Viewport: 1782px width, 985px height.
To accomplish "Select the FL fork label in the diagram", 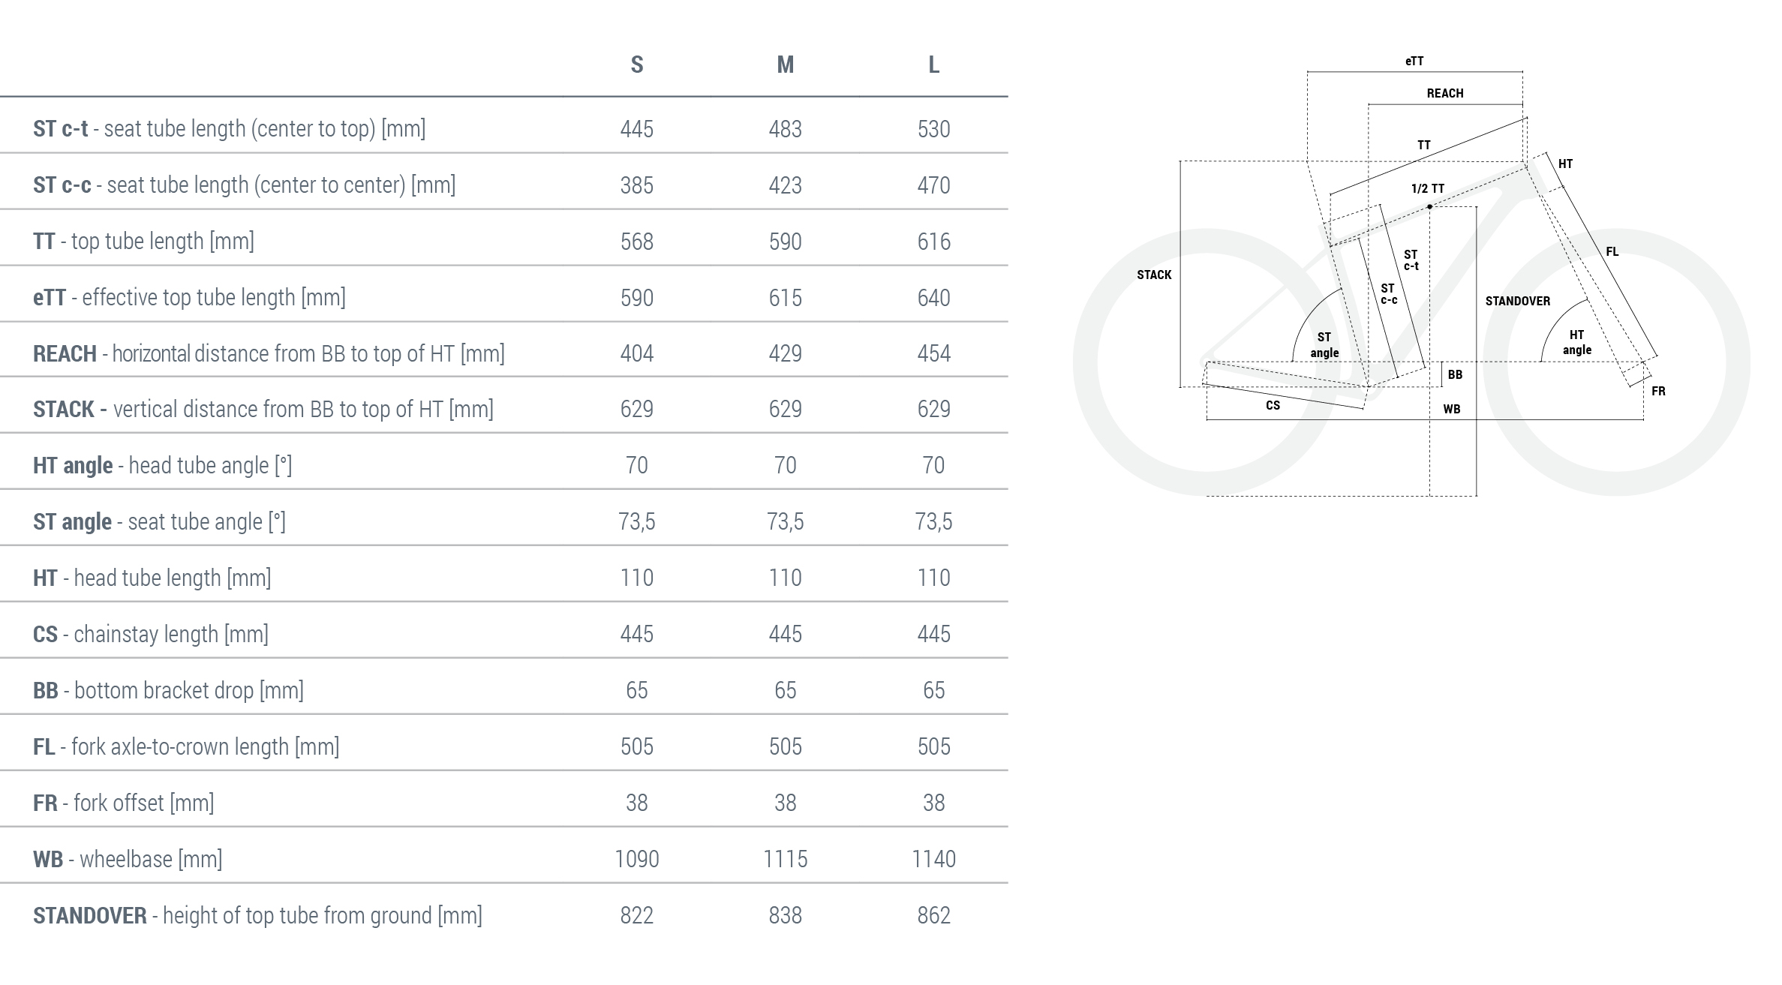I will [1612, 252].
